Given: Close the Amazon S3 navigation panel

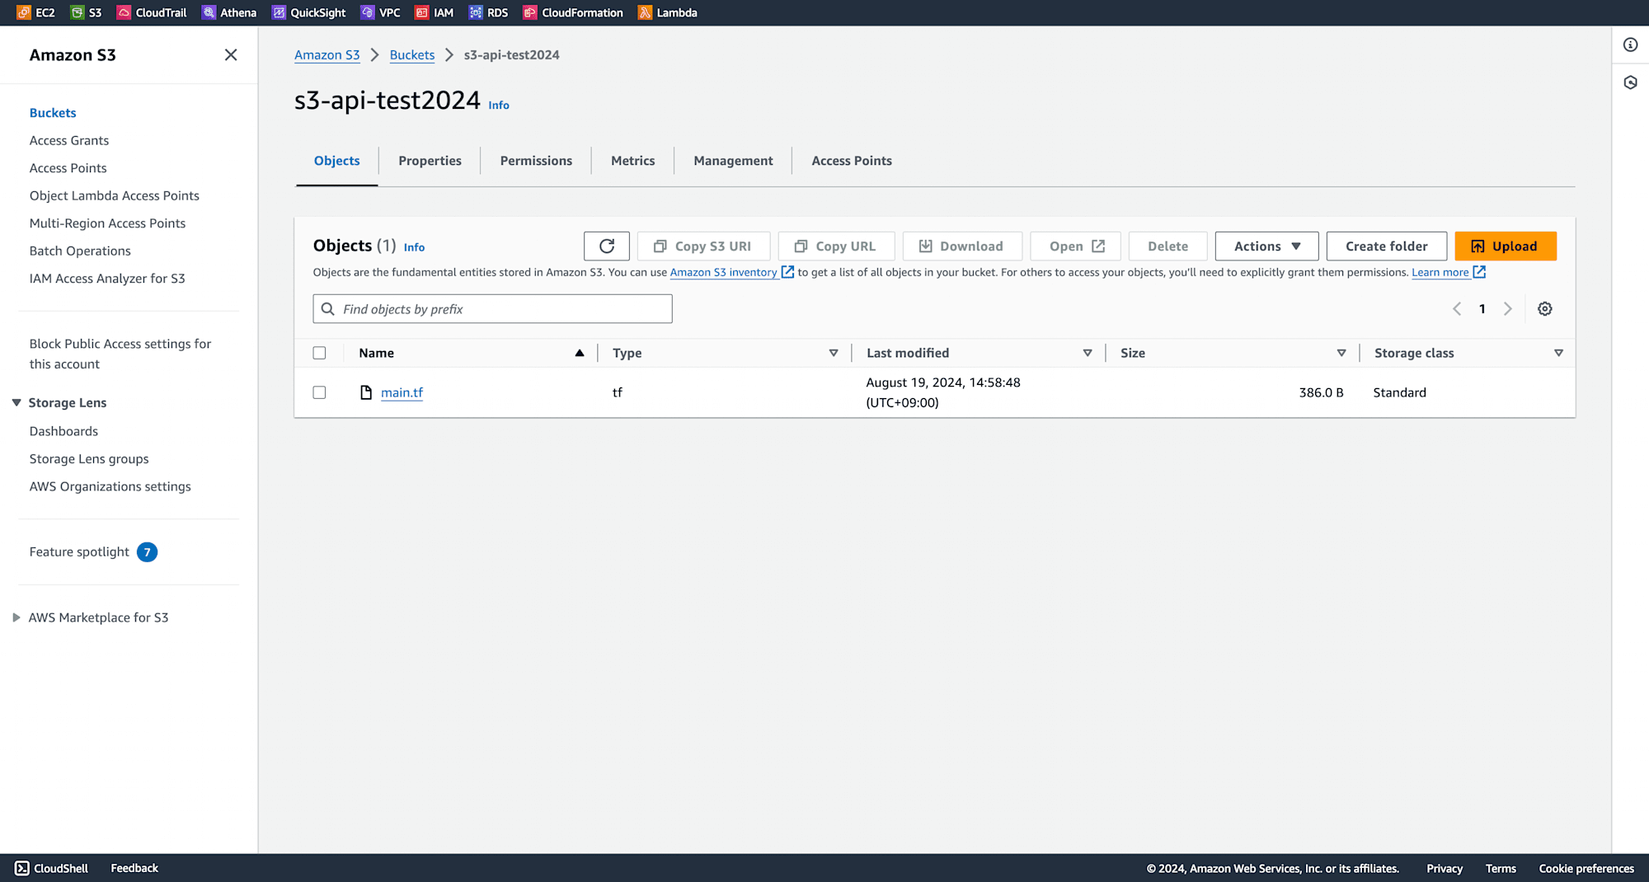Looking at the screenshot, I should (231, 54).
